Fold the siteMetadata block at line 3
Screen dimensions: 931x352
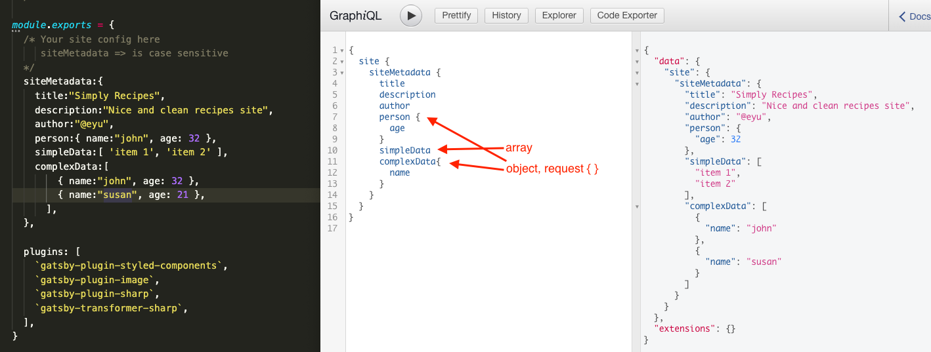(x=343, y=73)
